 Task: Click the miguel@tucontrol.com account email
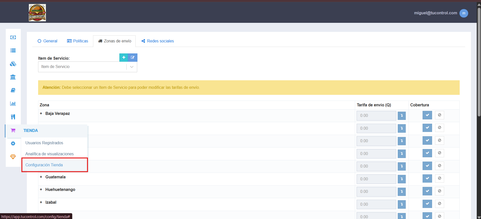[436, 13]
